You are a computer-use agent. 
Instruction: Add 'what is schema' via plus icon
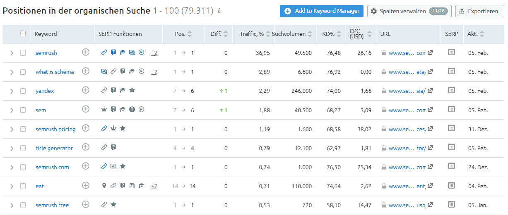tap(86, 71)
